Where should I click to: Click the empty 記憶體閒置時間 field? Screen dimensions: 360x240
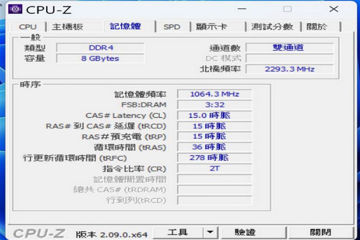[x=215, y=179]
